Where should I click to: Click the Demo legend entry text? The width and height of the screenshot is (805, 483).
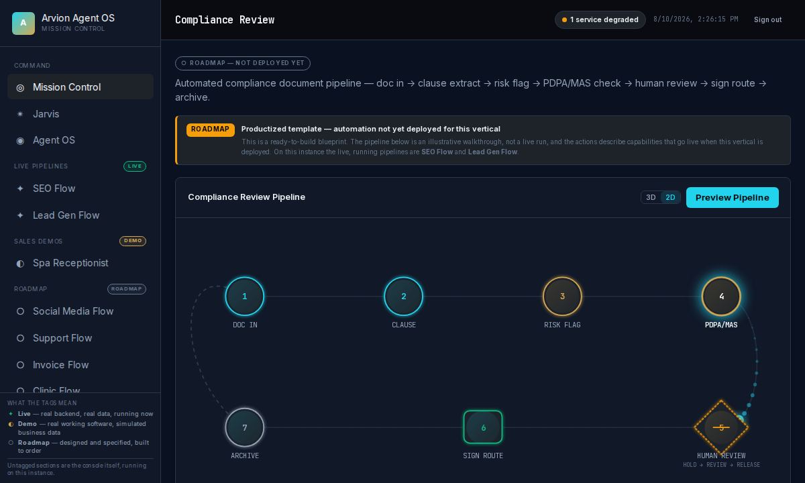pyautogui.click(x=82, y=428)
